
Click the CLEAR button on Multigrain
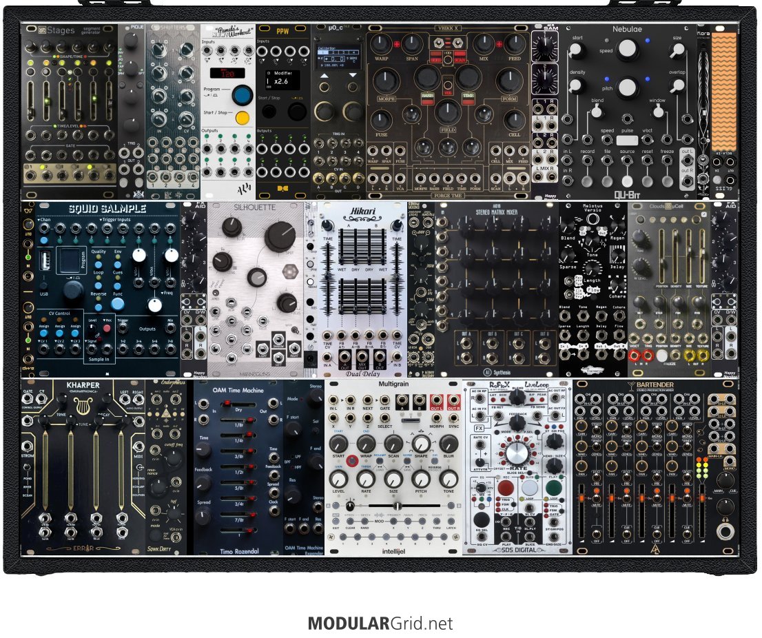(x=351, y=522)
